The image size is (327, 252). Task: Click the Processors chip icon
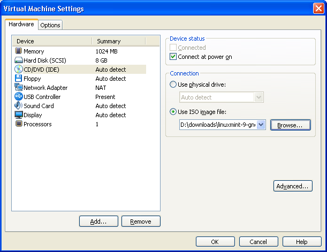19,124
